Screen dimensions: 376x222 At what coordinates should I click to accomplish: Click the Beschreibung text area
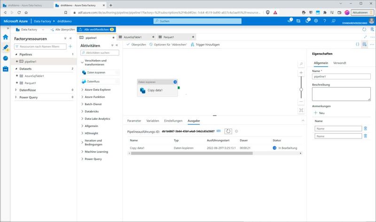point(341,94)
